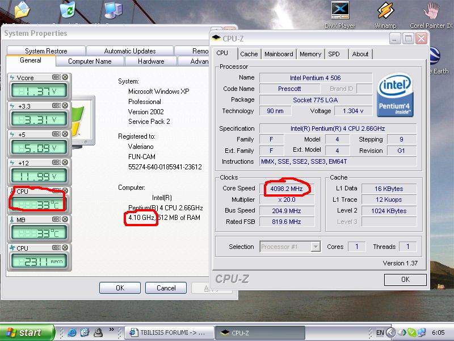Click the taskbar clock showing 6:05
454x341 pixels.
[x=438, y=332]
